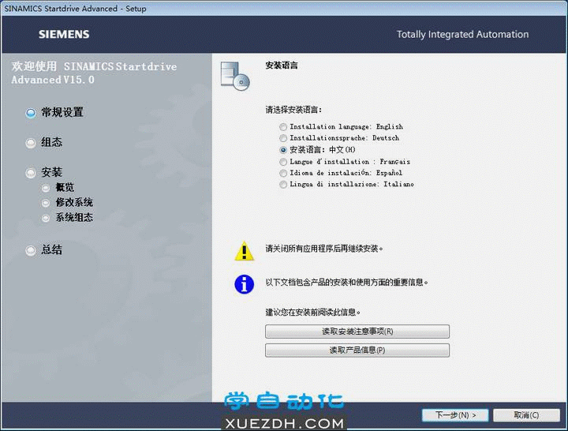Image resolution: width=568 pixels, height=431 pixels.
Task: Open 读取产品信息(P) button
Action: (x=357, y=350)
